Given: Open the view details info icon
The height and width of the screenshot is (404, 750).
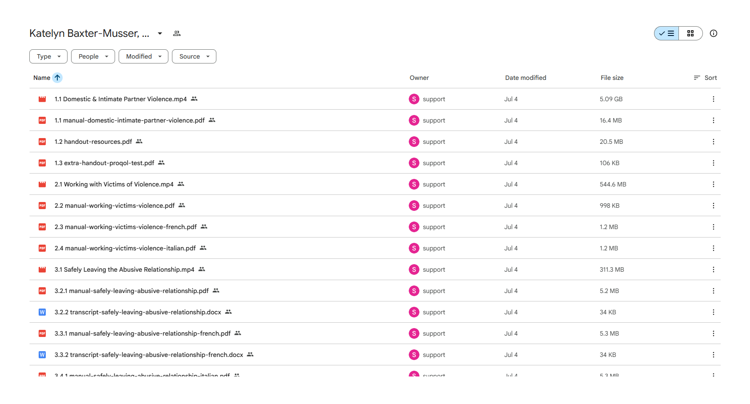Looking at the screenshot, I should coord(714,33).
